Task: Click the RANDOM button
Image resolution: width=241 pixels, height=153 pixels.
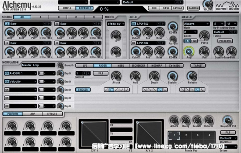Action: pyautogui.click(x=193, y=8)
